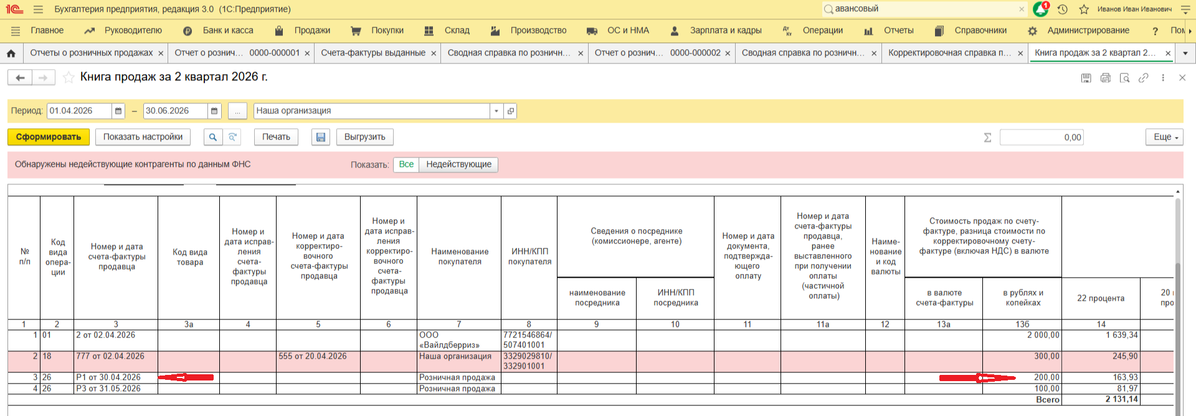The height and width of the screenshot is (416, 1196).
Task: Expand the organization dropdown arrow
Action: coord(496,111)
